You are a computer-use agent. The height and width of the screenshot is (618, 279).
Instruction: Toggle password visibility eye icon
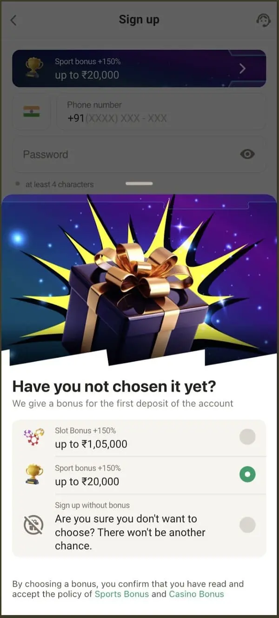tap(247, 154)
